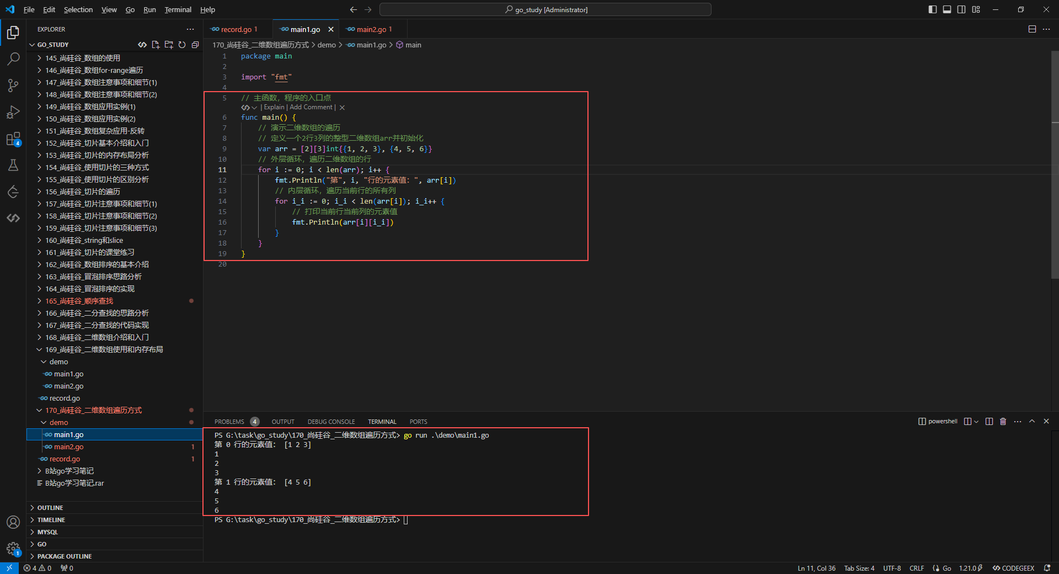Image resolution: width=1059 pixels, height=574 pixels.
Task: Open the CodeGeeX sidebar view
Action: click(x=13, y=218)
